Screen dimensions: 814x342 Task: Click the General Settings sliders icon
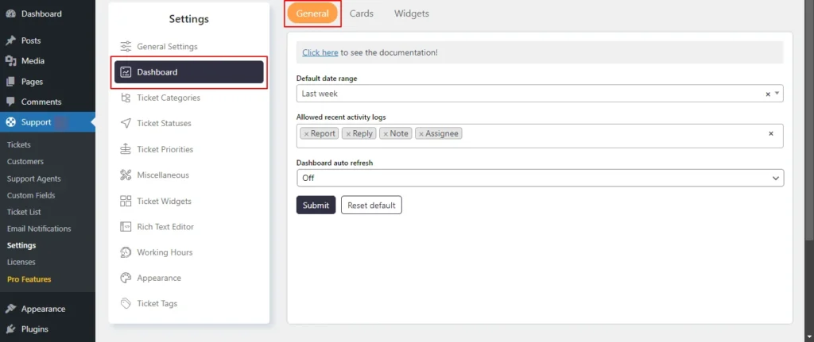tap(126, 46)
